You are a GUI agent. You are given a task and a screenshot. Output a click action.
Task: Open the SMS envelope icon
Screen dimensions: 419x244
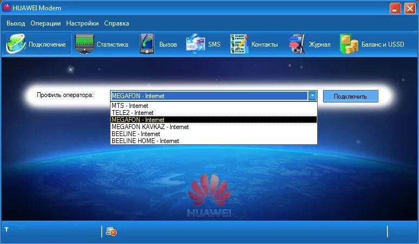pos(196,44)
